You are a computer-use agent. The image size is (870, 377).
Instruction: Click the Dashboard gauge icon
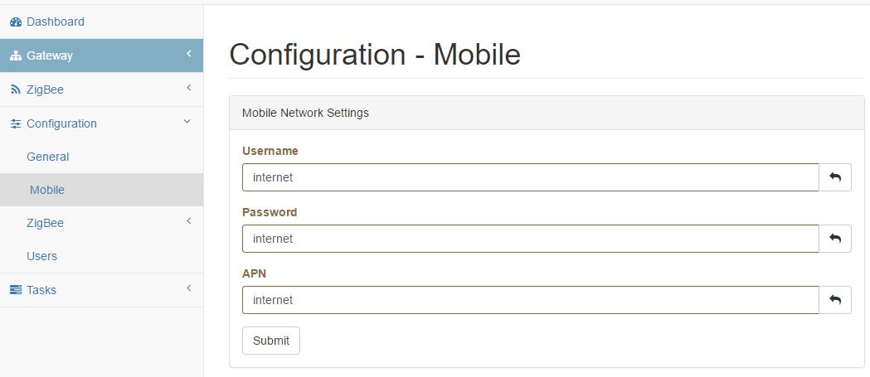point(16,22)
